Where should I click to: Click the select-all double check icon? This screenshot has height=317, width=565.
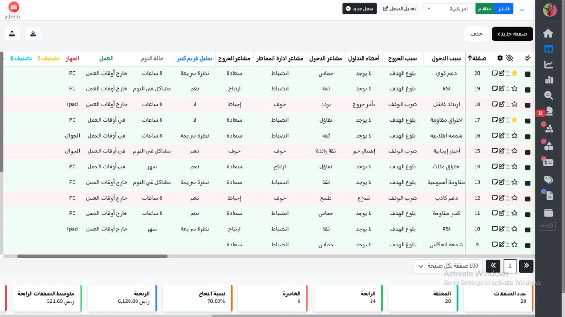click(527, 58)
